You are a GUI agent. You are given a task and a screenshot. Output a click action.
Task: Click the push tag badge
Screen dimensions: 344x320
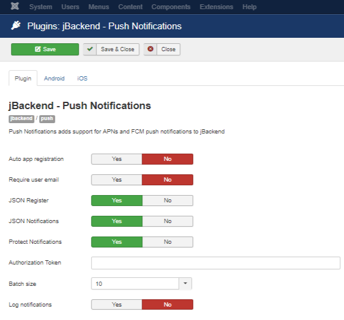[47, 119]
